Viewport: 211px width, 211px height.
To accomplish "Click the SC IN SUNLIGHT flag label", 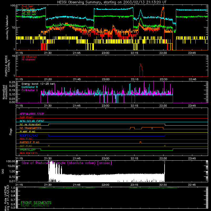I will [x=30, y=124].
